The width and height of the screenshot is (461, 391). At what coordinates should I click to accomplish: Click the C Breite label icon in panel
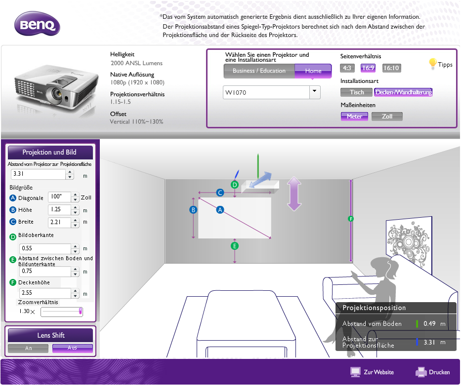(13, 222)
